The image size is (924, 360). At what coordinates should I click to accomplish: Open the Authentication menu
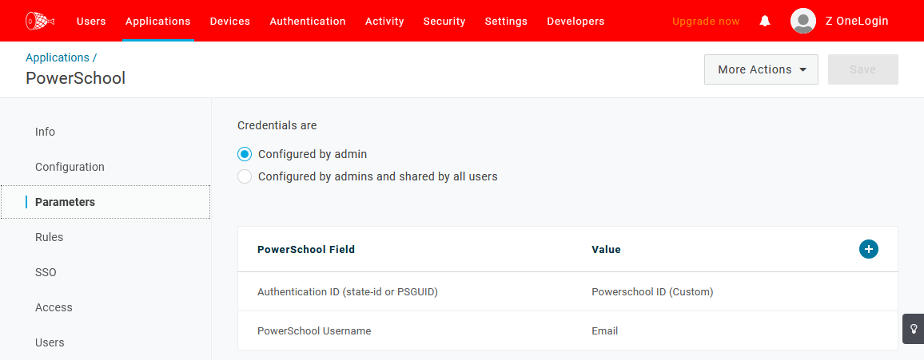tap(308, 22)
